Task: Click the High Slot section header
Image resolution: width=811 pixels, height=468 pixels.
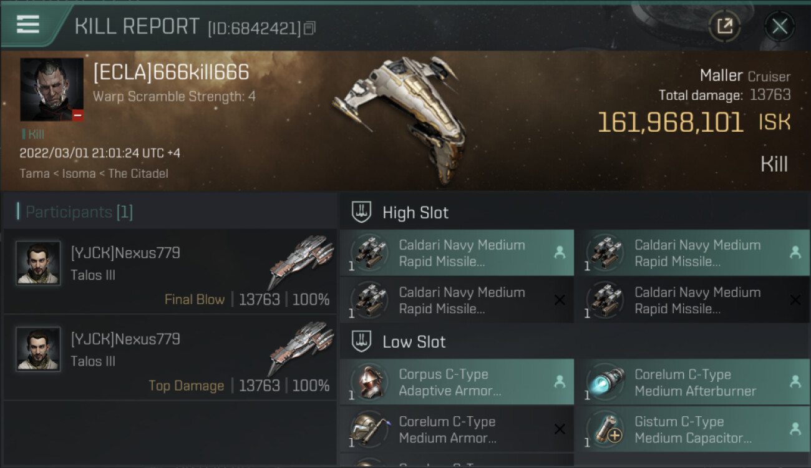Action: pyautogui.click(x=415, y=213)
